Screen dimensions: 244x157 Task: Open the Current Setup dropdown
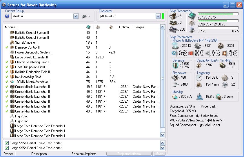pyautogui.click(x=76, y=16)
